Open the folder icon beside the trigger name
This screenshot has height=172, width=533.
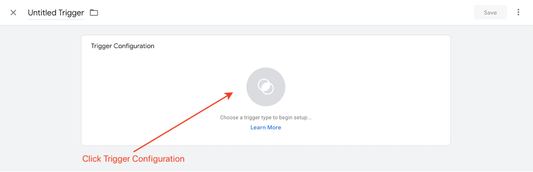click(94, 13)
